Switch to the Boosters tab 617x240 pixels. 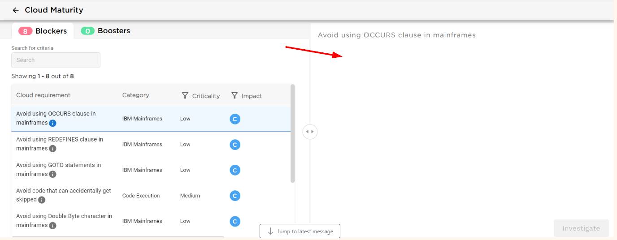coord(106,31)
